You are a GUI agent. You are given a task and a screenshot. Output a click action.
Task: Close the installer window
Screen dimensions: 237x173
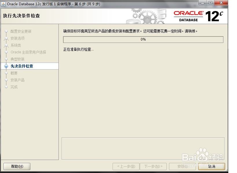click(221, 3)
